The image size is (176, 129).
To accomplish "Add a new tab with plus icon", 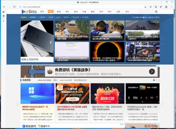I will pyautogui.click(x=4, y=21).
